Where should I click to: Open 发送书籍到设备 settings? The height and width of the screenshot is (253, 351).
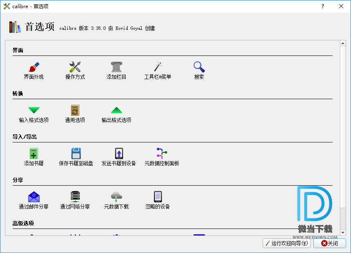(x=119, y=157)
